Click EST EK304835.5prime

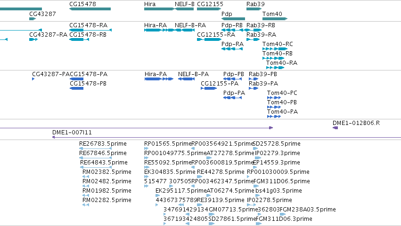(x=146, y=177)
